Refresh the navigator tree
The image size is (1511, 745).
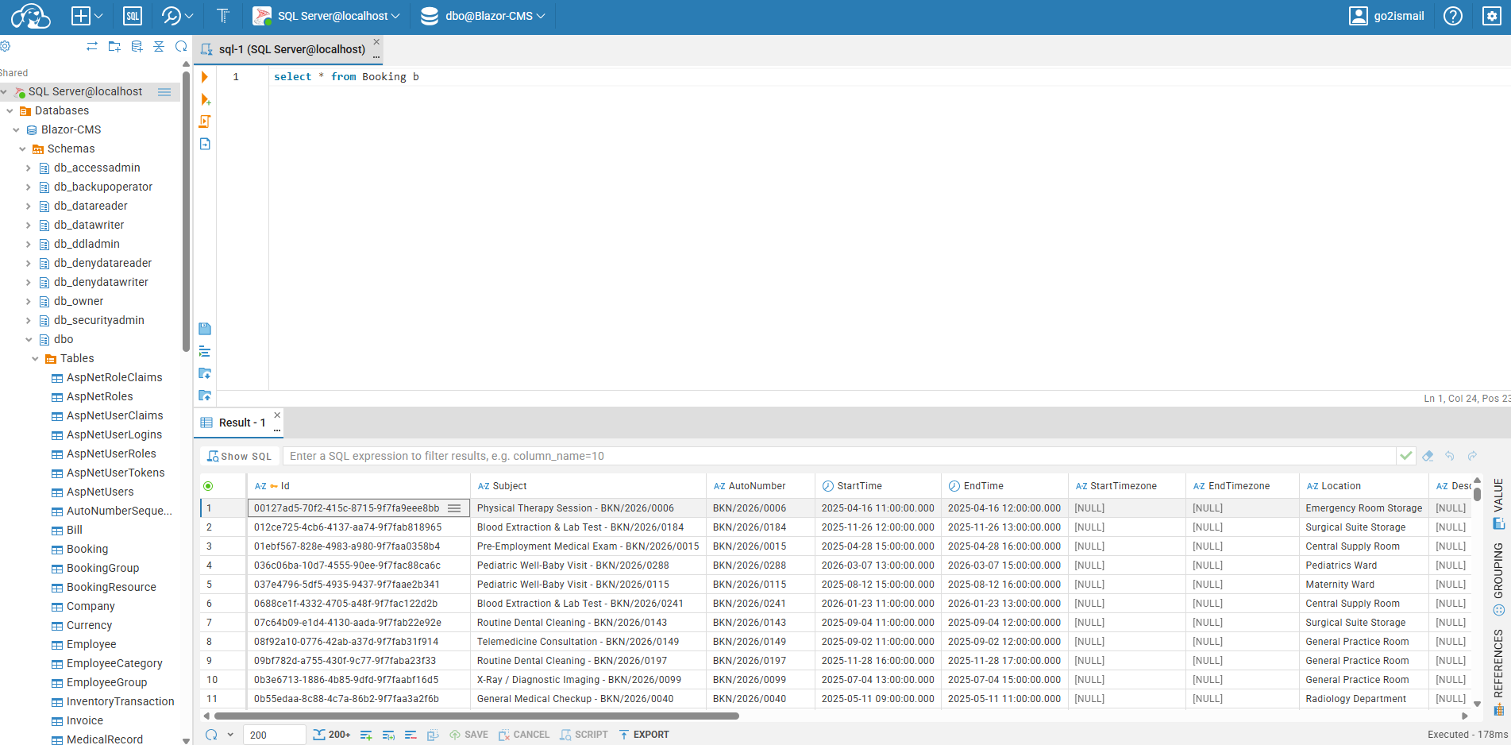tap(181, 47)
